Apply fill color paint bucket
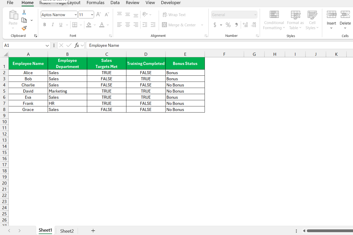This screenshot has width=353, height=235. pos(89,25)
